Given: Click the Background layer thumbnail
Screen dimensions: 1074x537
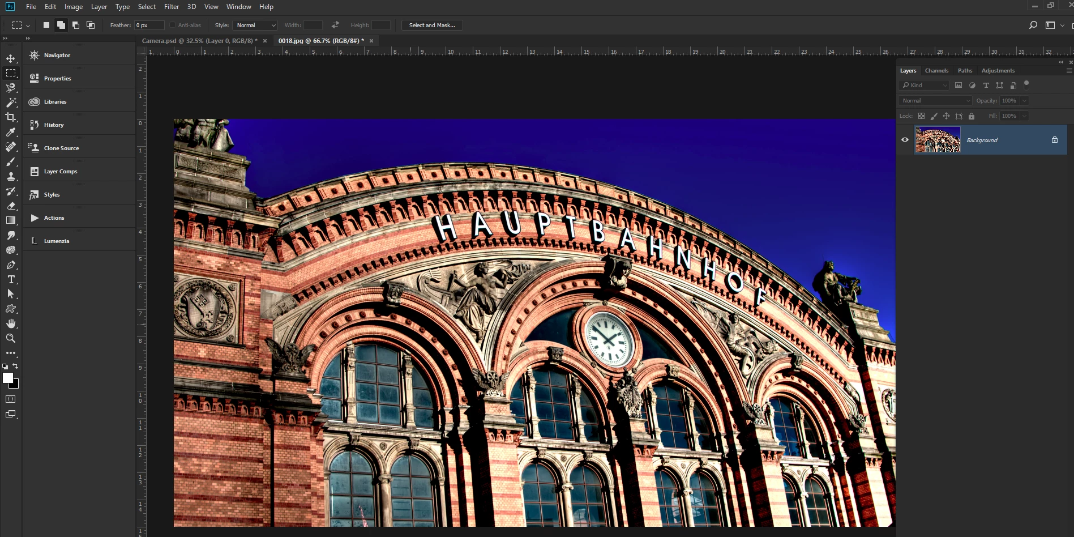Looking at the screenshot, I should click(938, 140).
